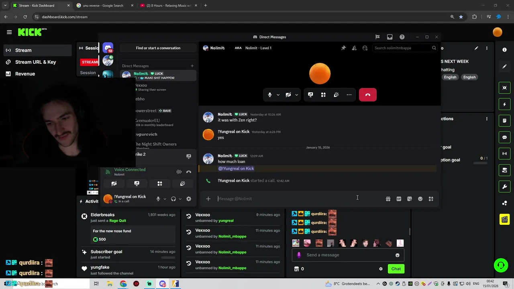This screenshot has width=514, height=289.
Task: Open microphone input options arrow in call
Action: click(278, 95)
